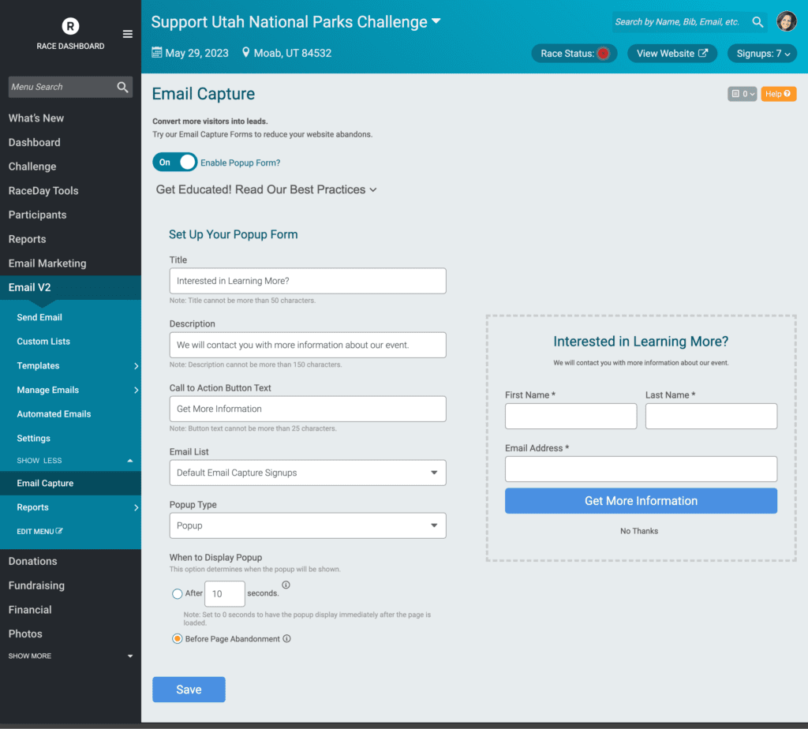Toggle the Enable Popup Form switch

pyautogui.click(x=174, y=163)
